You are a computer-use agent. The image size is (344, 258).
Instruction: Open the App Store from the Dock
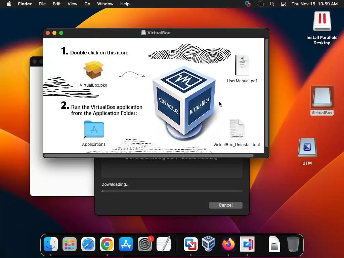(126, 244)
